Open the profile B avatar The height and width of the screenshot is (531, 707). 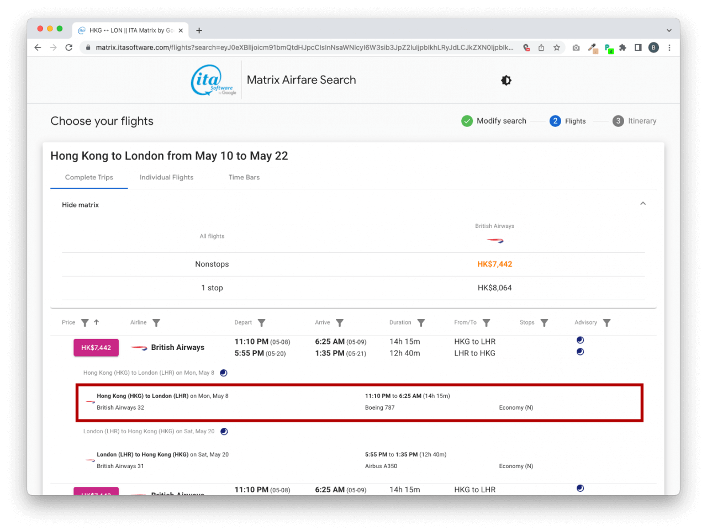653,47
